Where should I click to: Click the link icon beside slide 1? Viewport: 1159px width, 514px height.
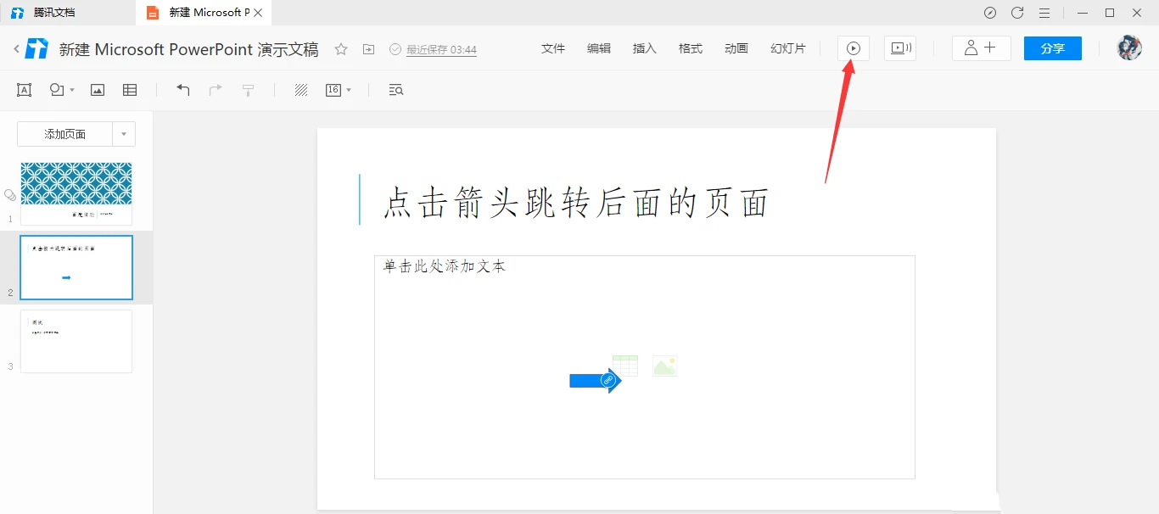10,195
